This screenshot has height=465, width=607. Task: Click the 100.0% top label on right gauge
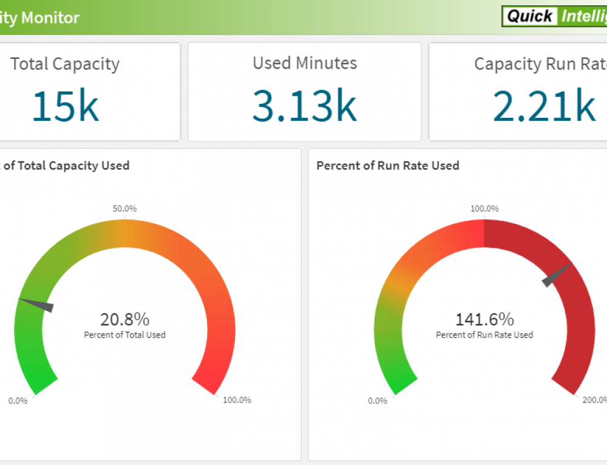click(x=484, y=208)
